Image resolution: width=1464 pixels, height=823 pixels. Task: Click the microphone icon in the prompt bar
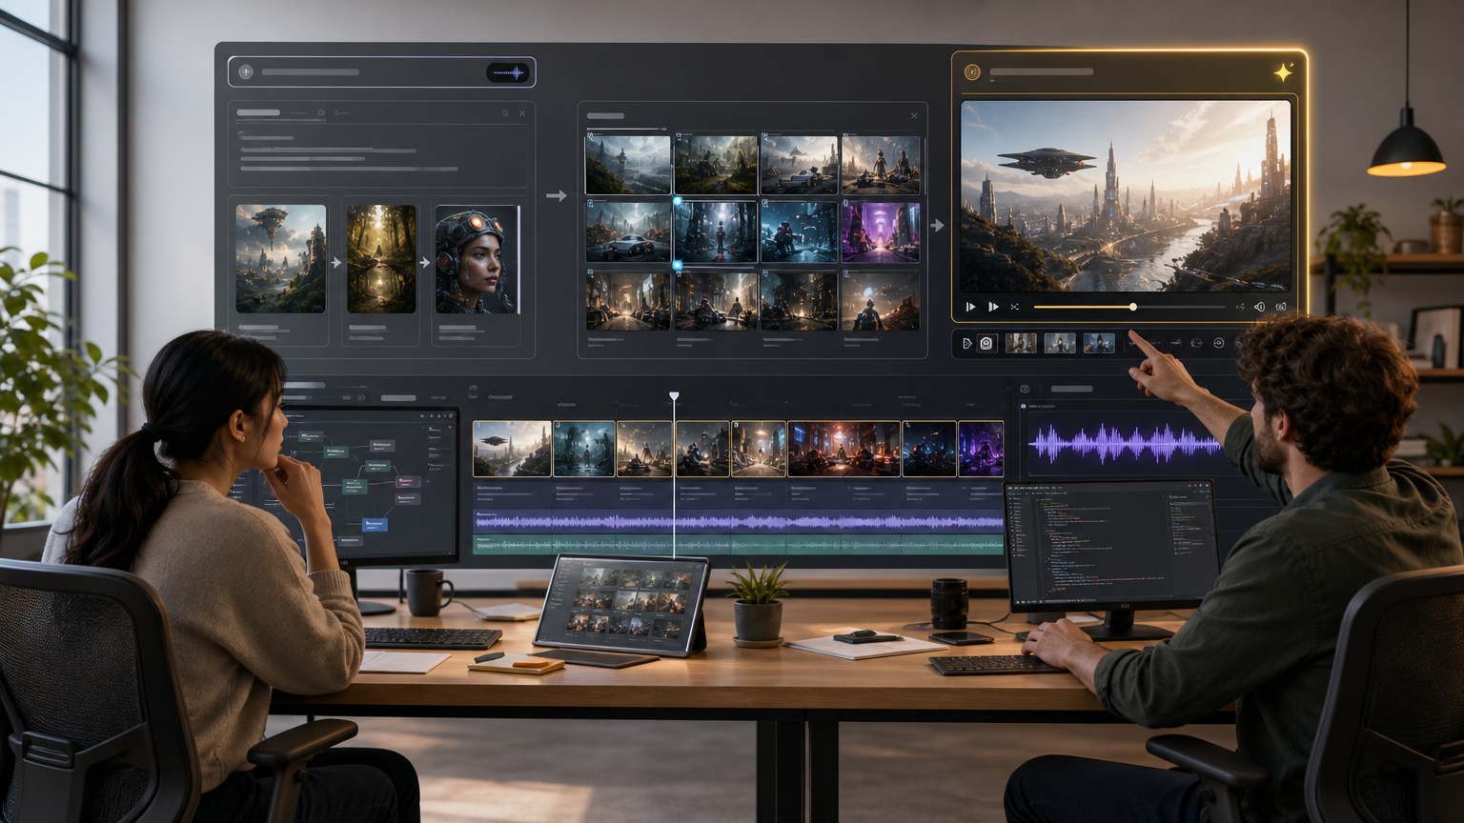[x=246, y=72]
